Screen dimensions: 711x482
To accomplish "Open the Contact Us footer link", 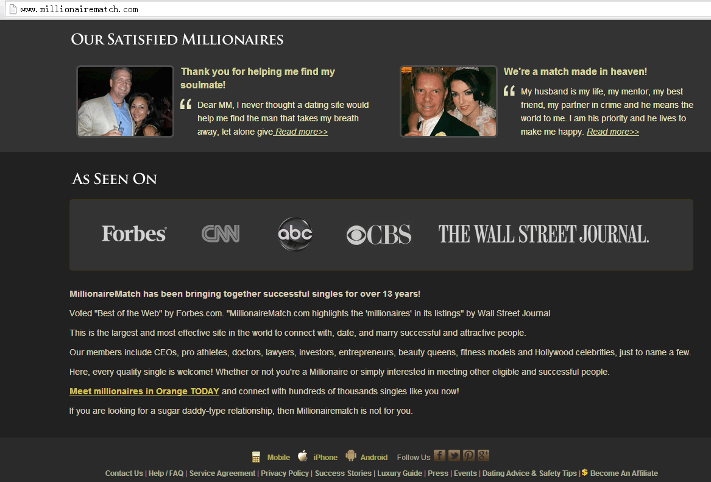I will pos(124,473).
